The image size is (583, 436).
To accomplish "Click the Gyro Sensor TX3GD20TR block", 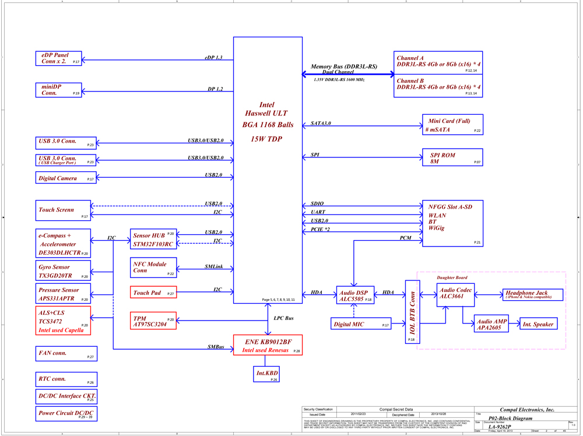I will (63, 270).
